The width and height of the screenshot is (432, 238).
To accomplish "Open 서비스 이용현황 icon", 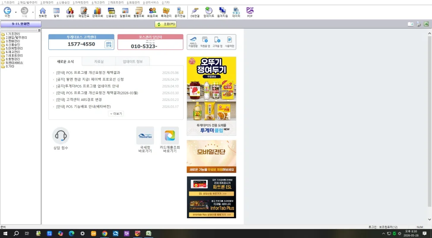I will tap(193, 42).
